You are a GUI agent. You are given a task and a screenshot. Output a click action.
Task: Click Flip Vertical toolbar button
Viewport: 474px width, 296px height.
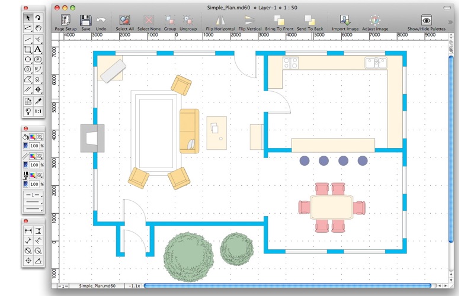[x=249, y=22]
